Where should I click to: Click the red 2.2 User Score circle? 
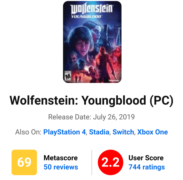click(x=110, y=162)
